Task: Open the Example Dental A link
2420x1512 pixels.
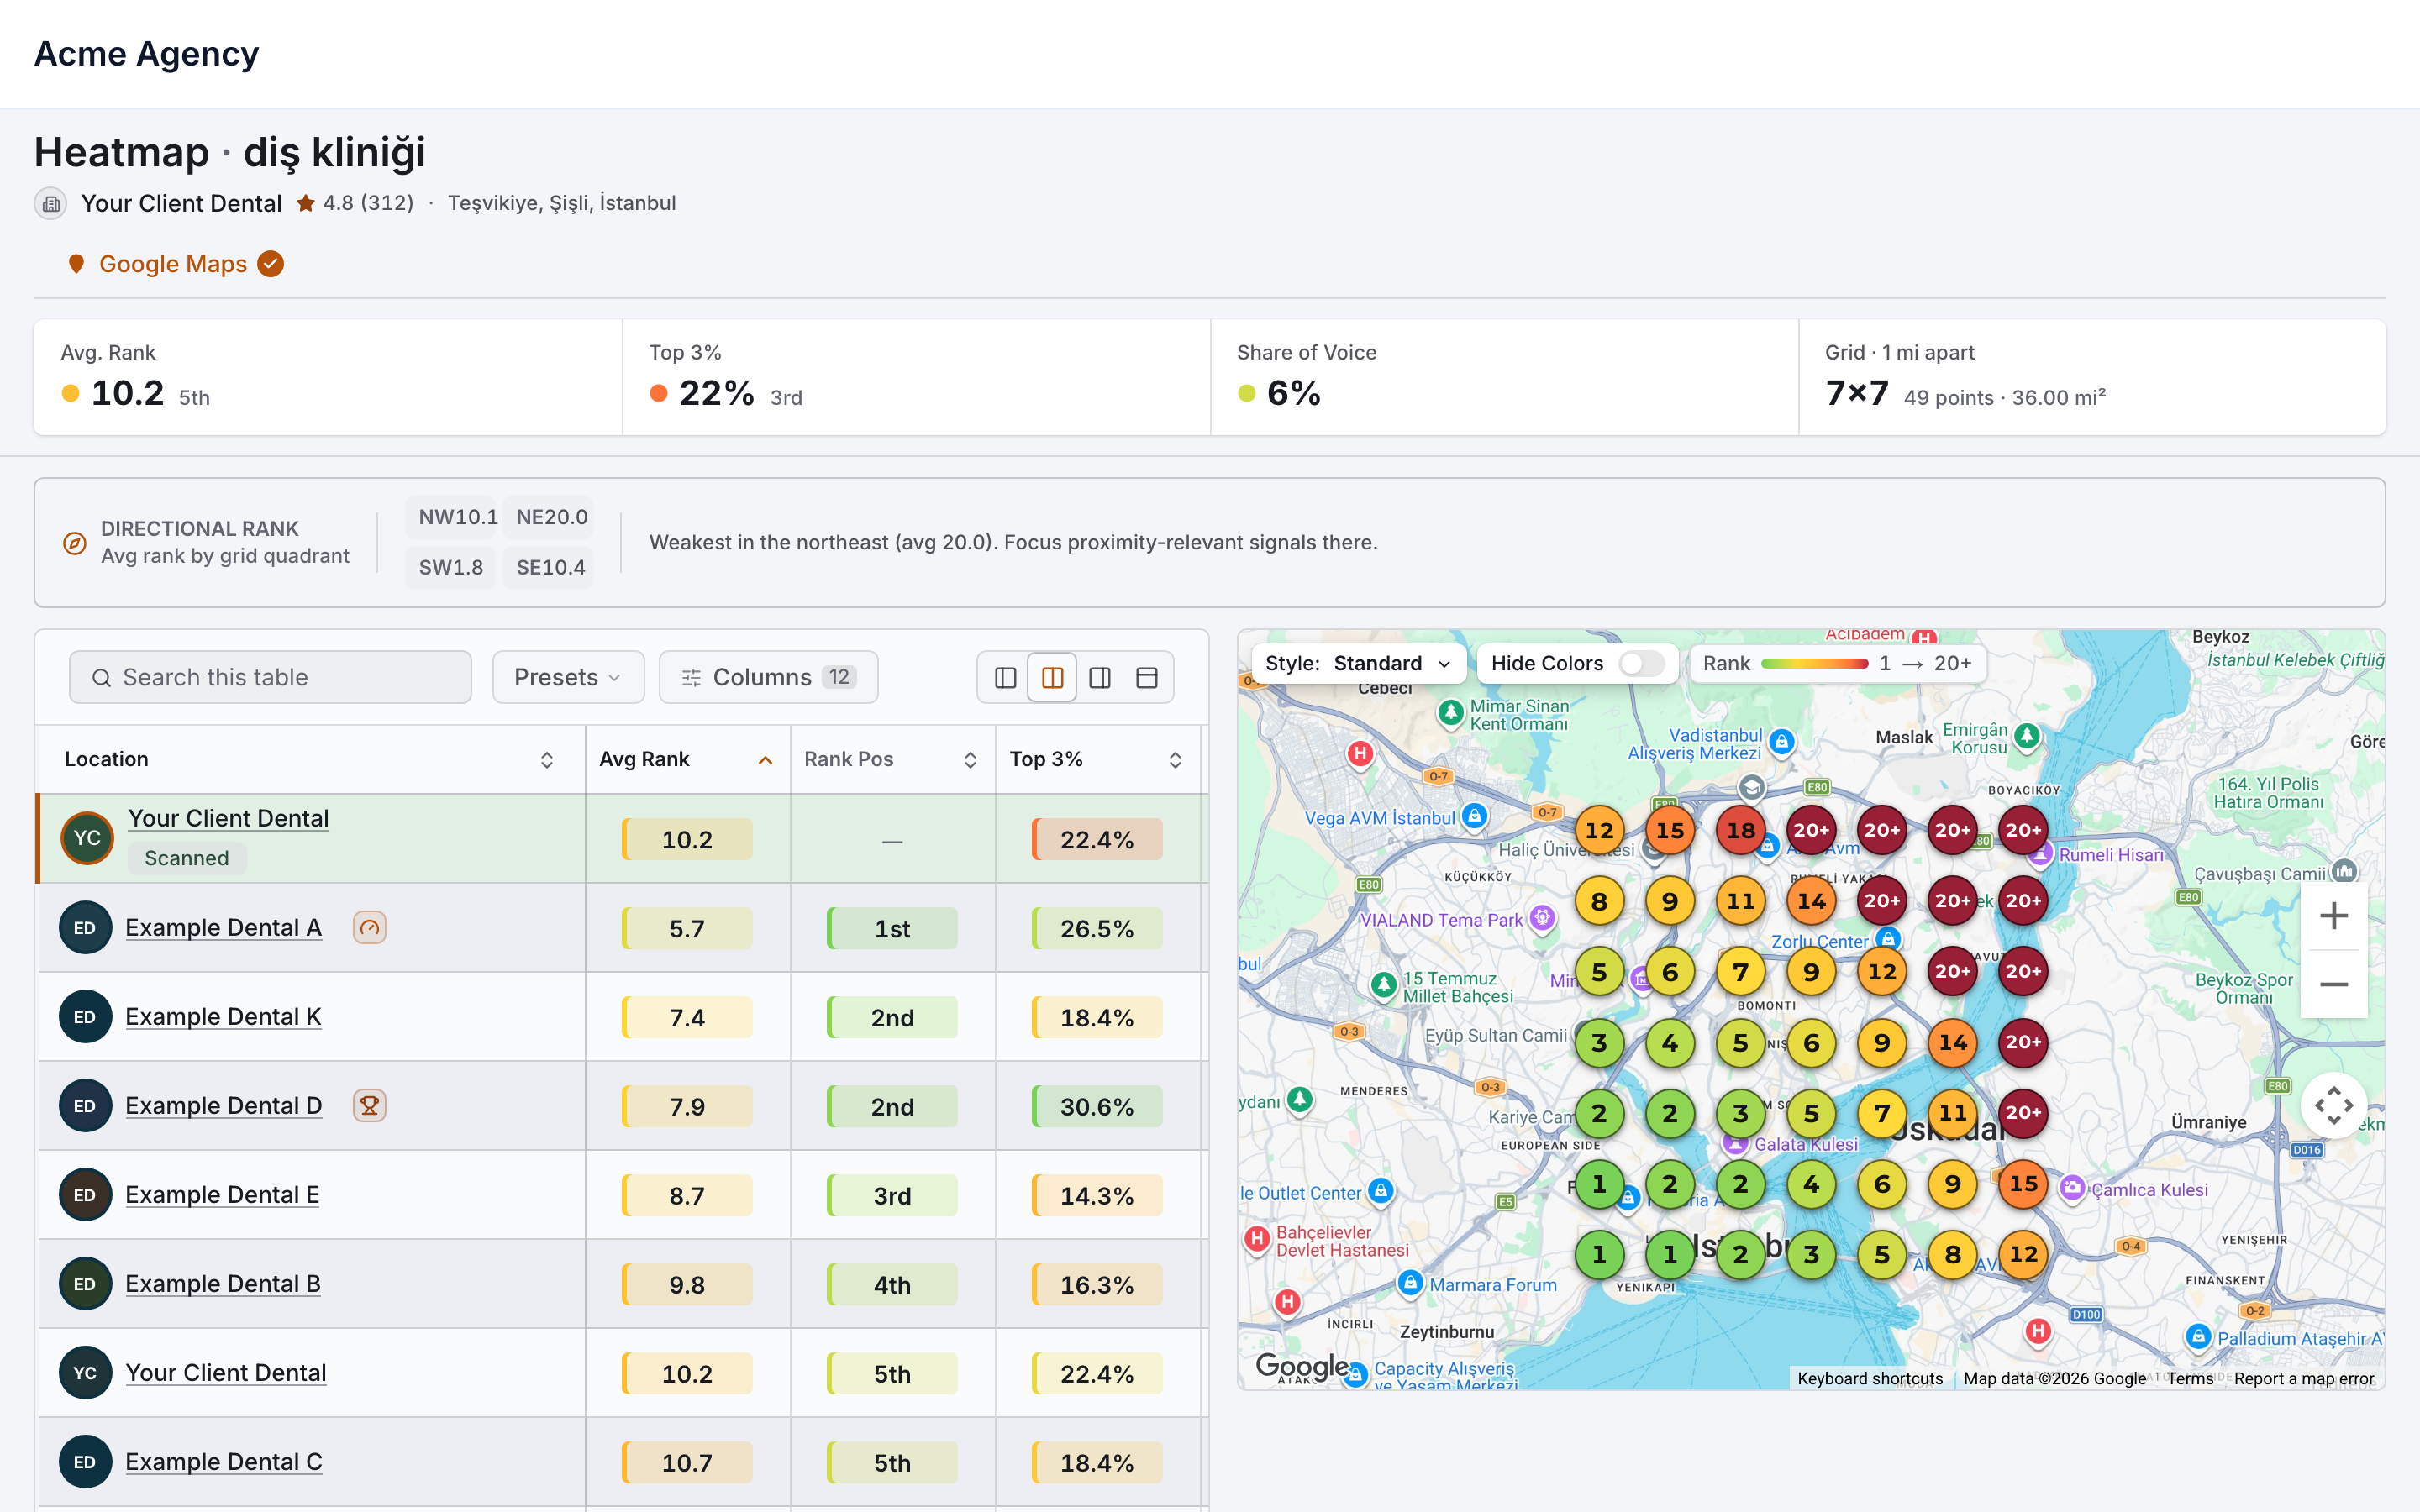Action: click(224, 928)
